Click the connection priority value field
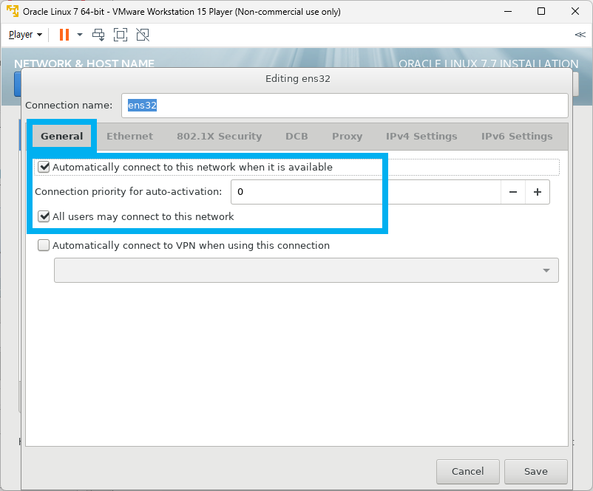 pos(366,192)
